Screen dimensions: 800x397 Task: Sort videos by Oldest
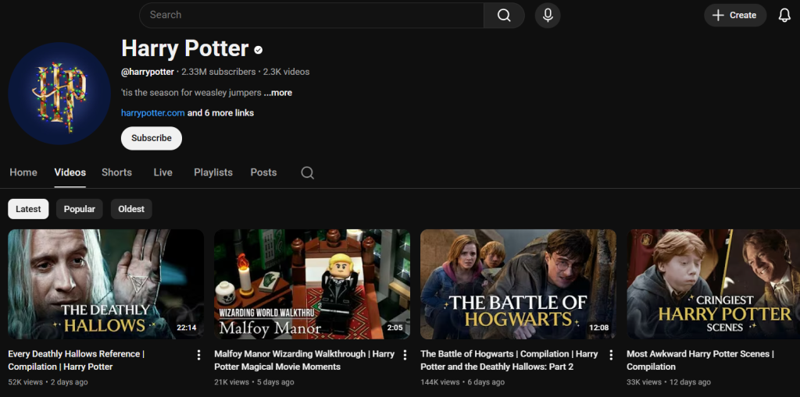[x=131, y=209]
